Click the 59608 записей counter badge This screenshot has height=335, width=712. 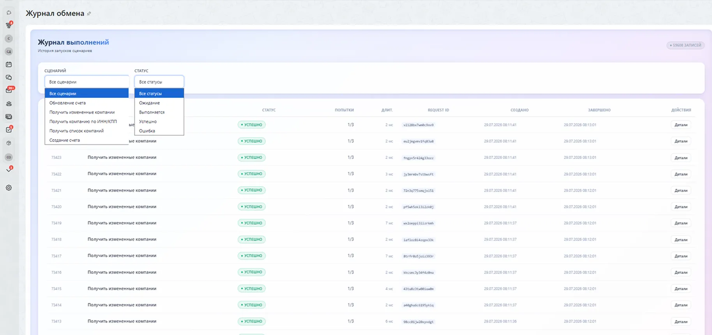[685, 45]
